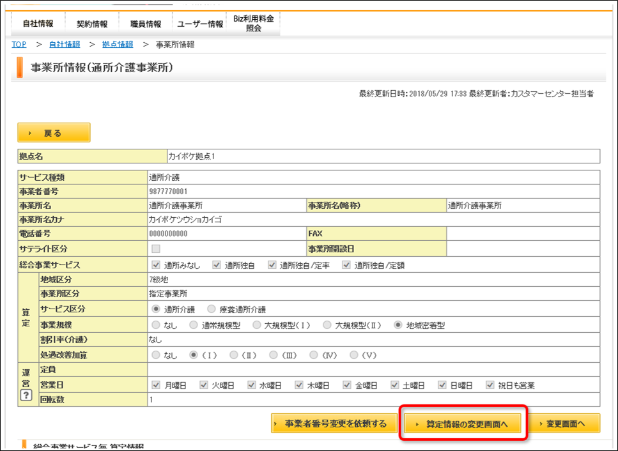The image size is (618, 451).
Task: Go to 変更画面へ button
Action: click(564, 424)
